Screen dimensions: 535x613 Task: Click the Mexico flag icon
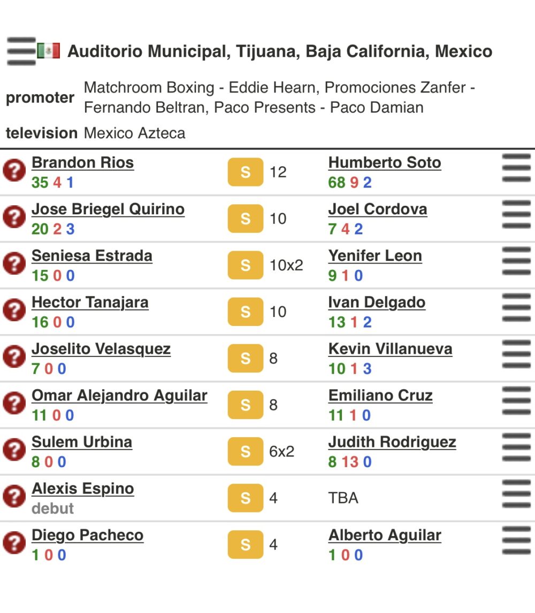49,51
